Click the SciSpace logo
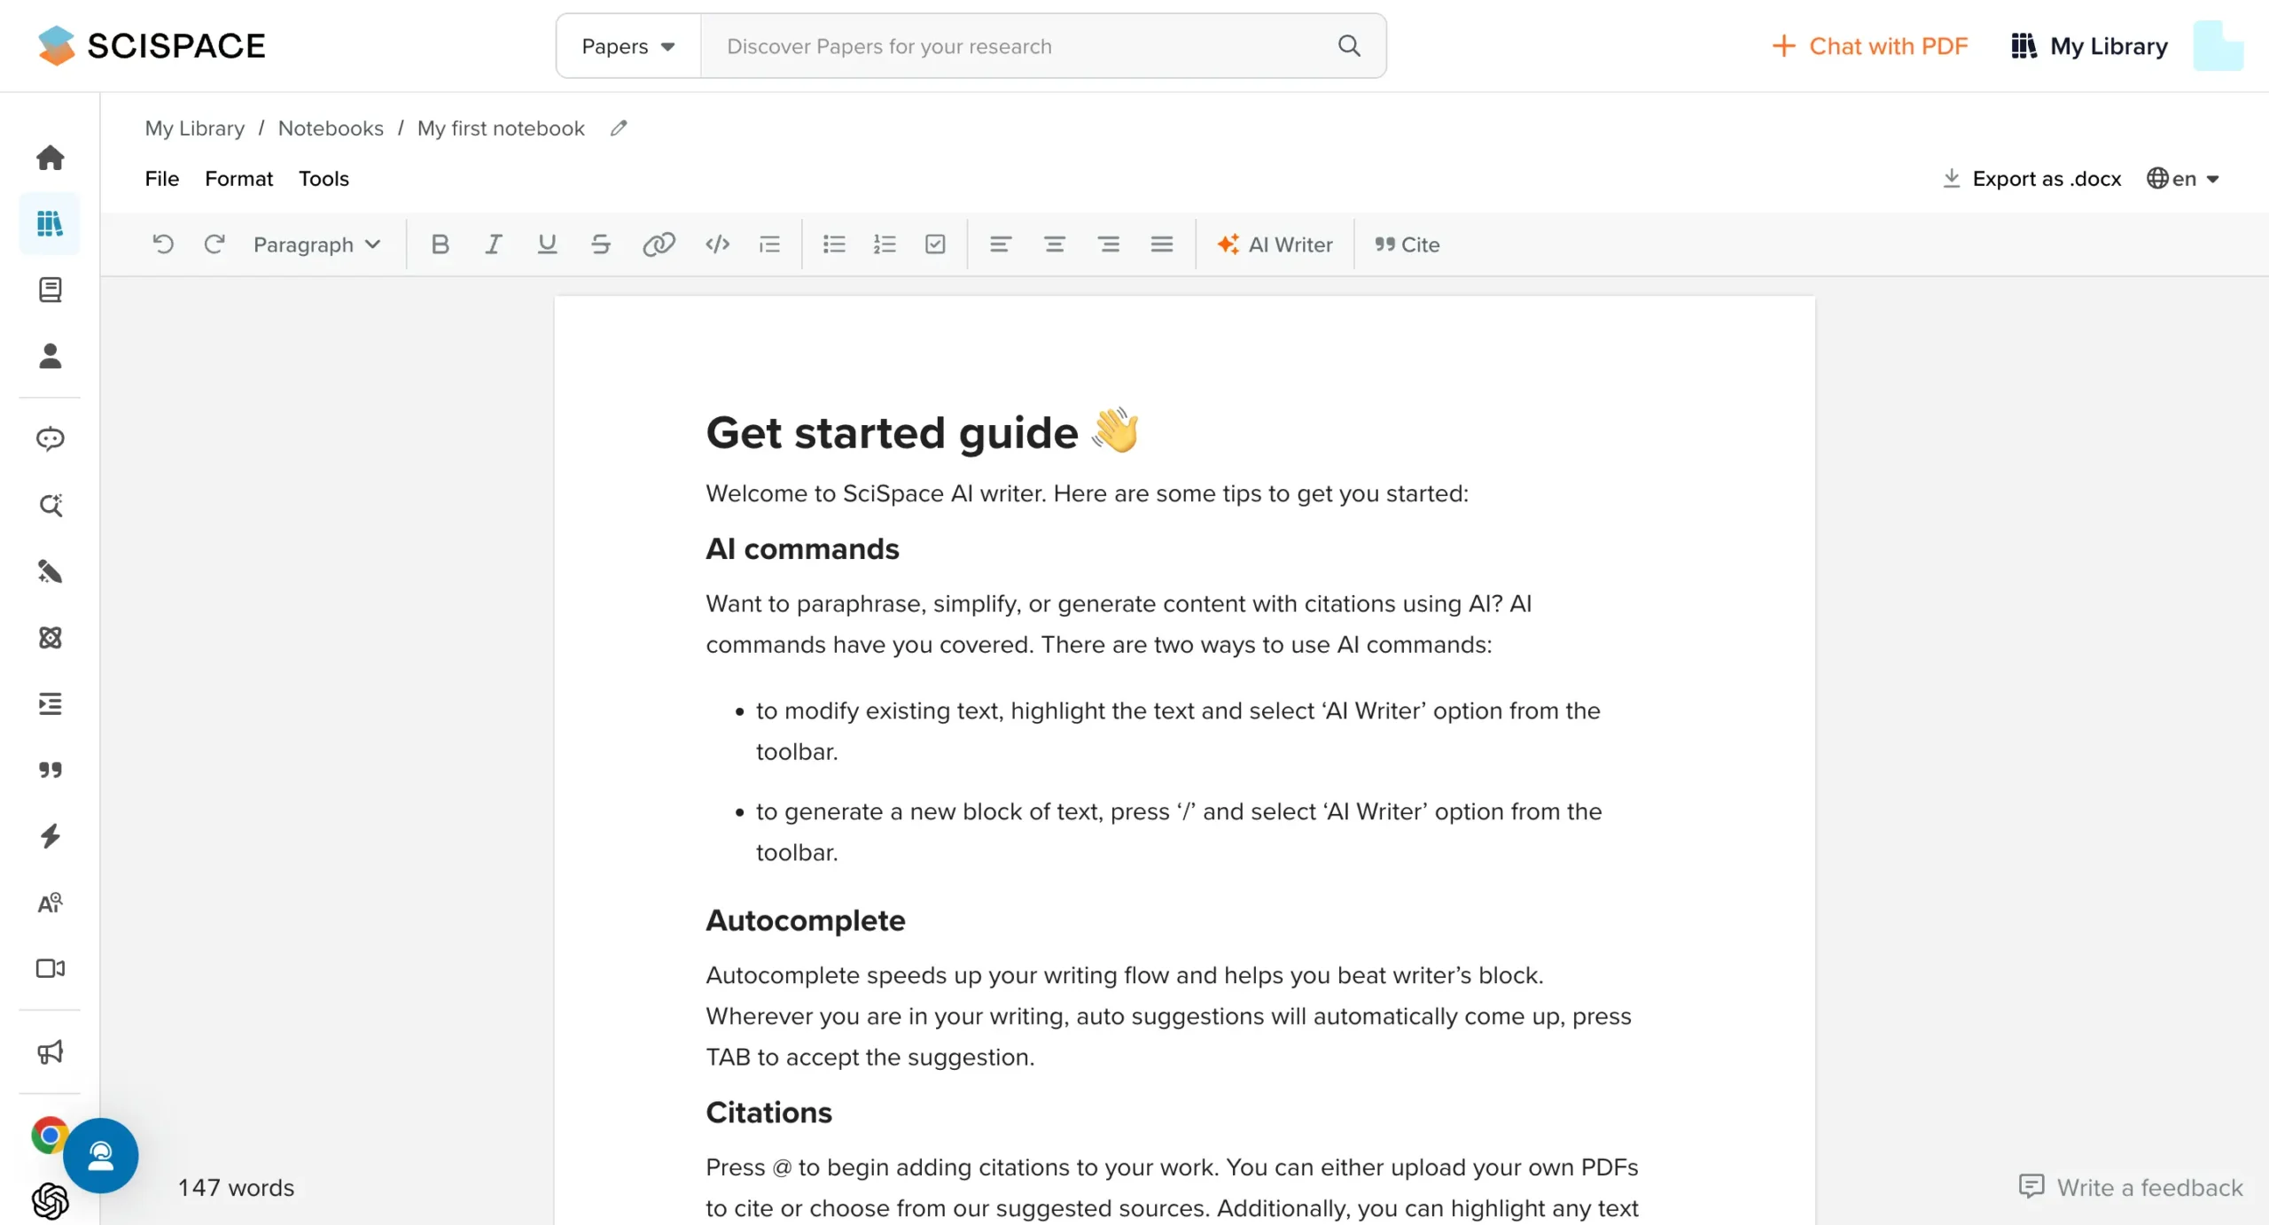Viewport: 2269px width, 1225px height. [152, 45]
